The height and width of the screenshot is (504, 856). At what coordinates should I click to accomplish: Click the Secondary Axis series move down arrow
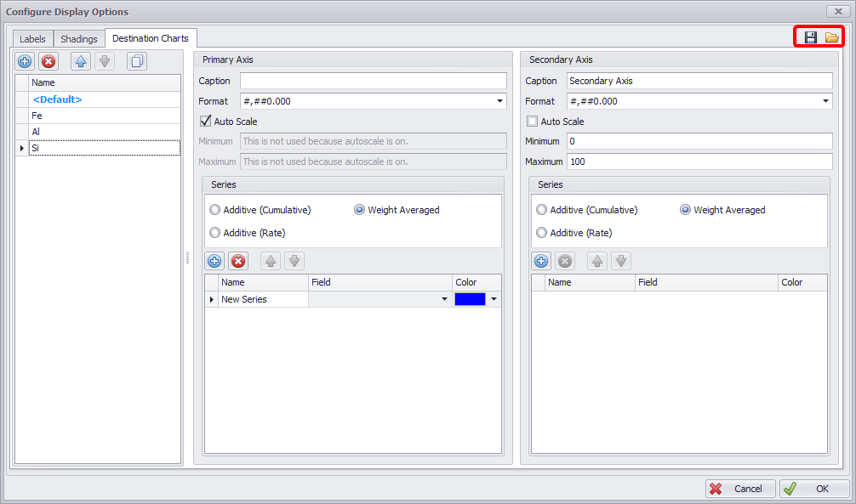click(x=621, y=261)
